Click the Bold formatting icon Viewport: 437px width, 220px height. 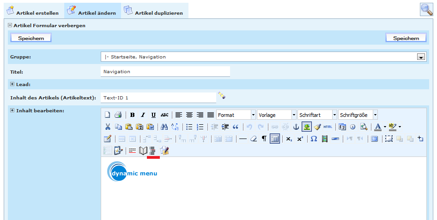click(x=132, y=115)
